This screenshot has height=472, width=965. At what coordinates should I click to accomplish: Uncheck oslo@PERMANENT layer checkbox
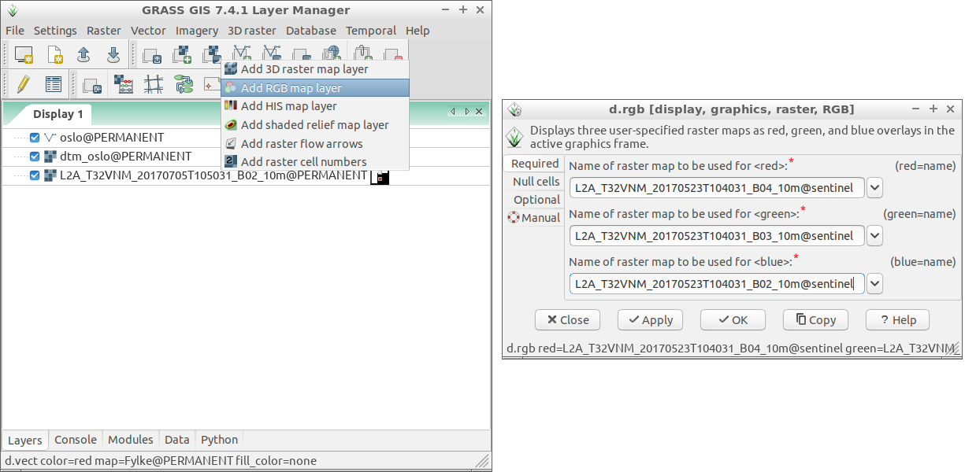click(35, 138)
